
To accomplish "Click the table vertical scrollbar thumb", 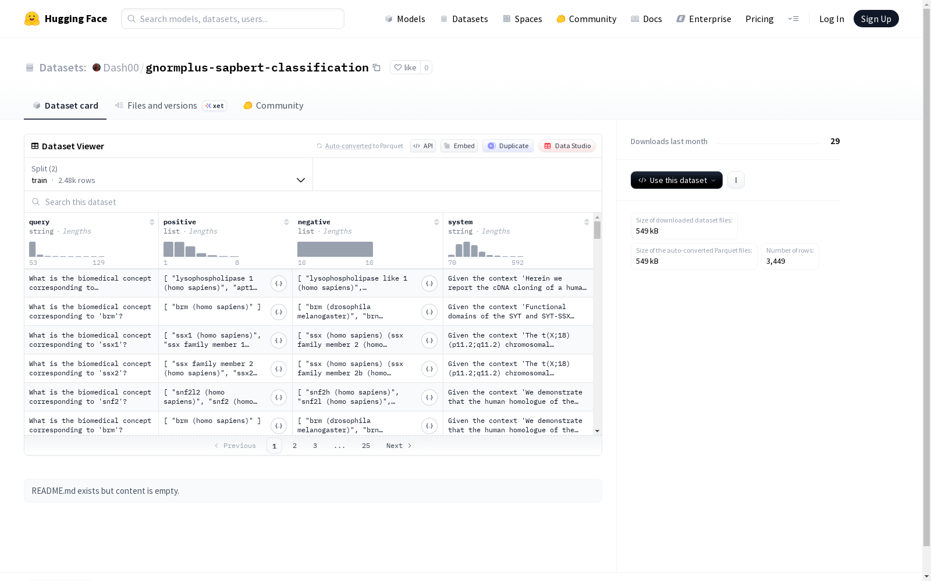I will tap(597, 230).
